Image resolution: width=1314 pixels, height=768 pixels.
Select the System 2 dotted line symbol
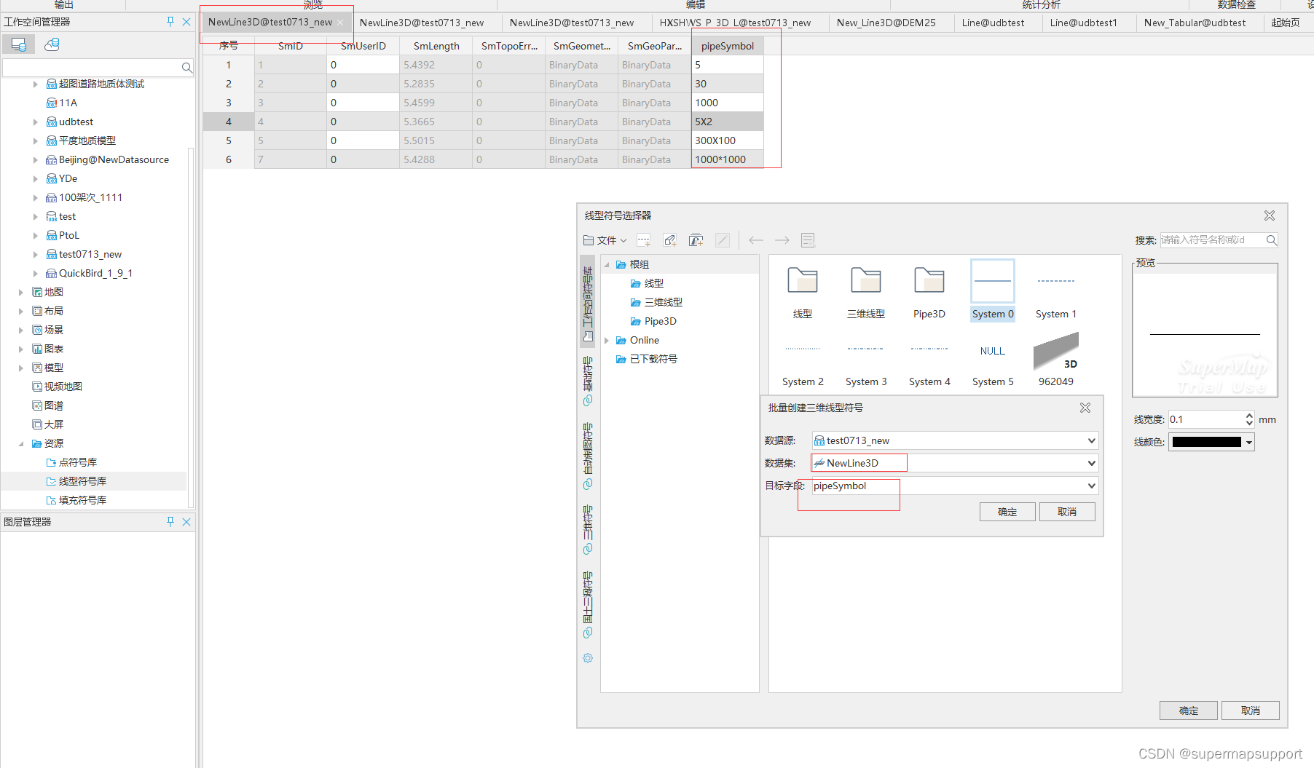(x=803, y=359)
